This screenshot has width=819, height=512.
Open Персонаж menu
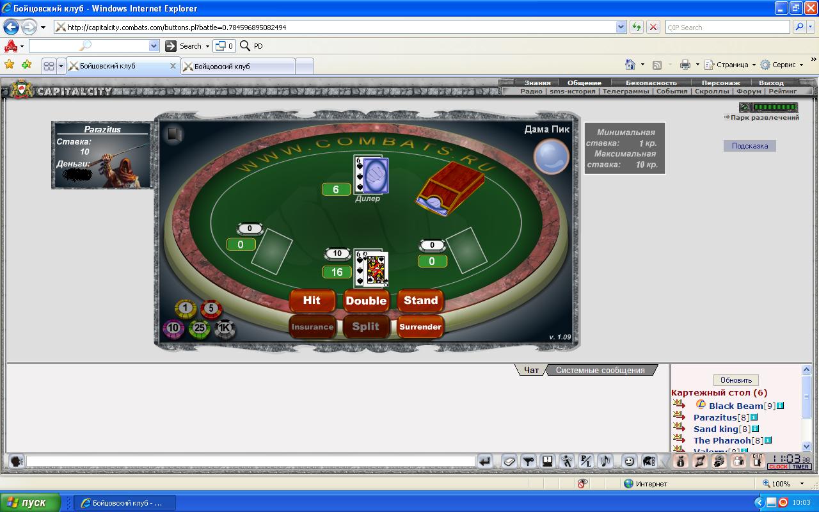[x=720, y=83]
